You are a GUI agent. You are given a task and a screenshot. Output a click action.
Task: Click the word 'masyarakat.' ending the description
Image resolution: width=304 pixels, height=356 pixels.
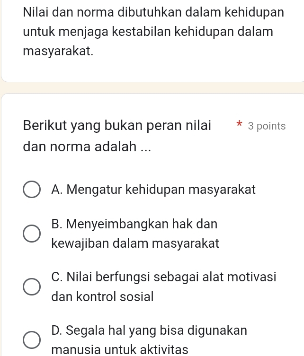tap(58, 51)
